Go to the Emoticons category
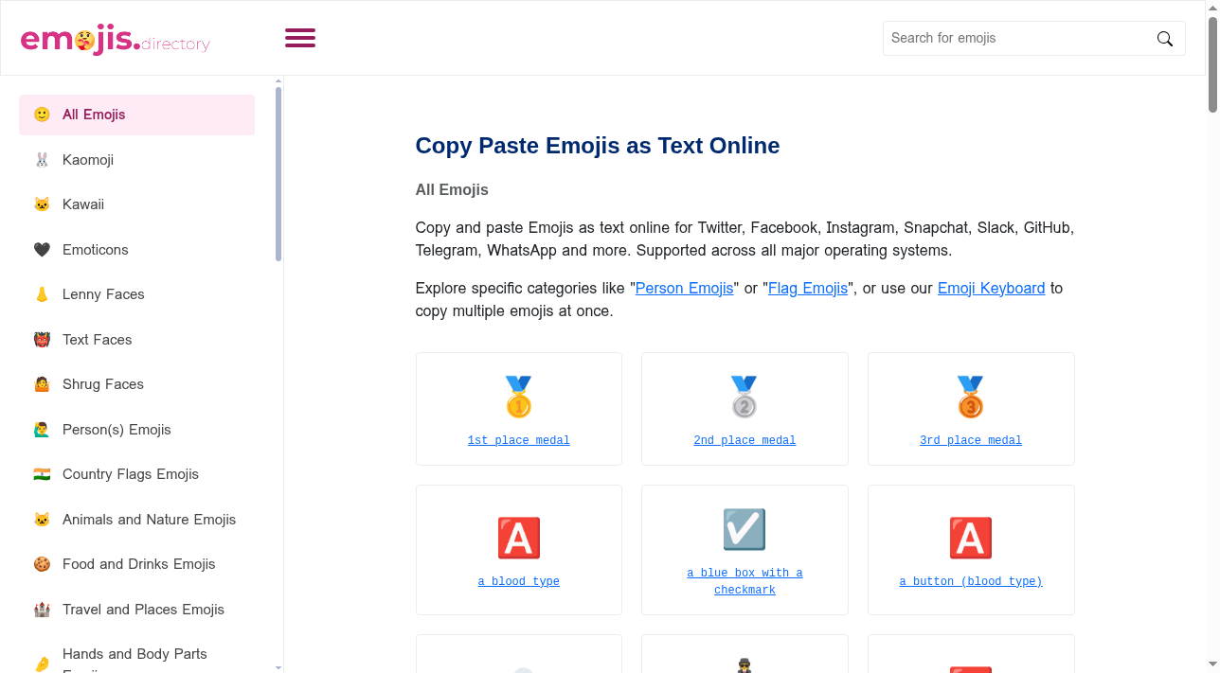Image resolution: width=1220 pixels, height=673 pixels. pyautogui.click(x=136, y=250)
